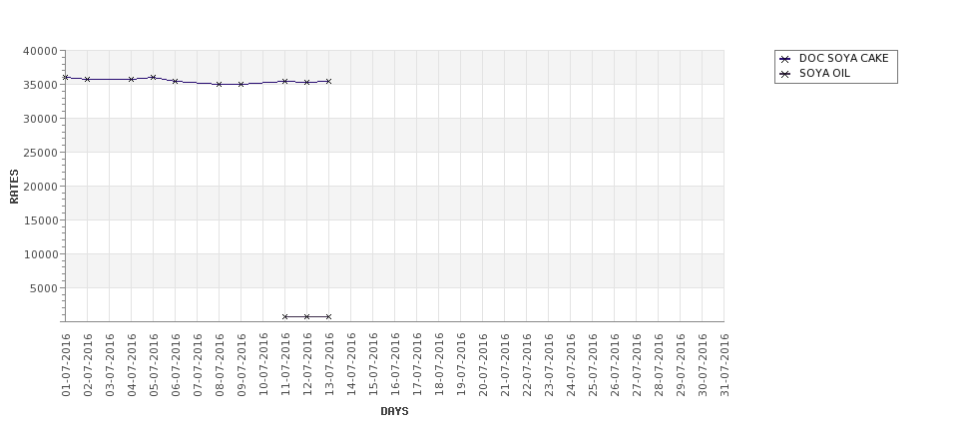Click the 24-07-2016 date label
973x428 pixels.
click(570, 365)
